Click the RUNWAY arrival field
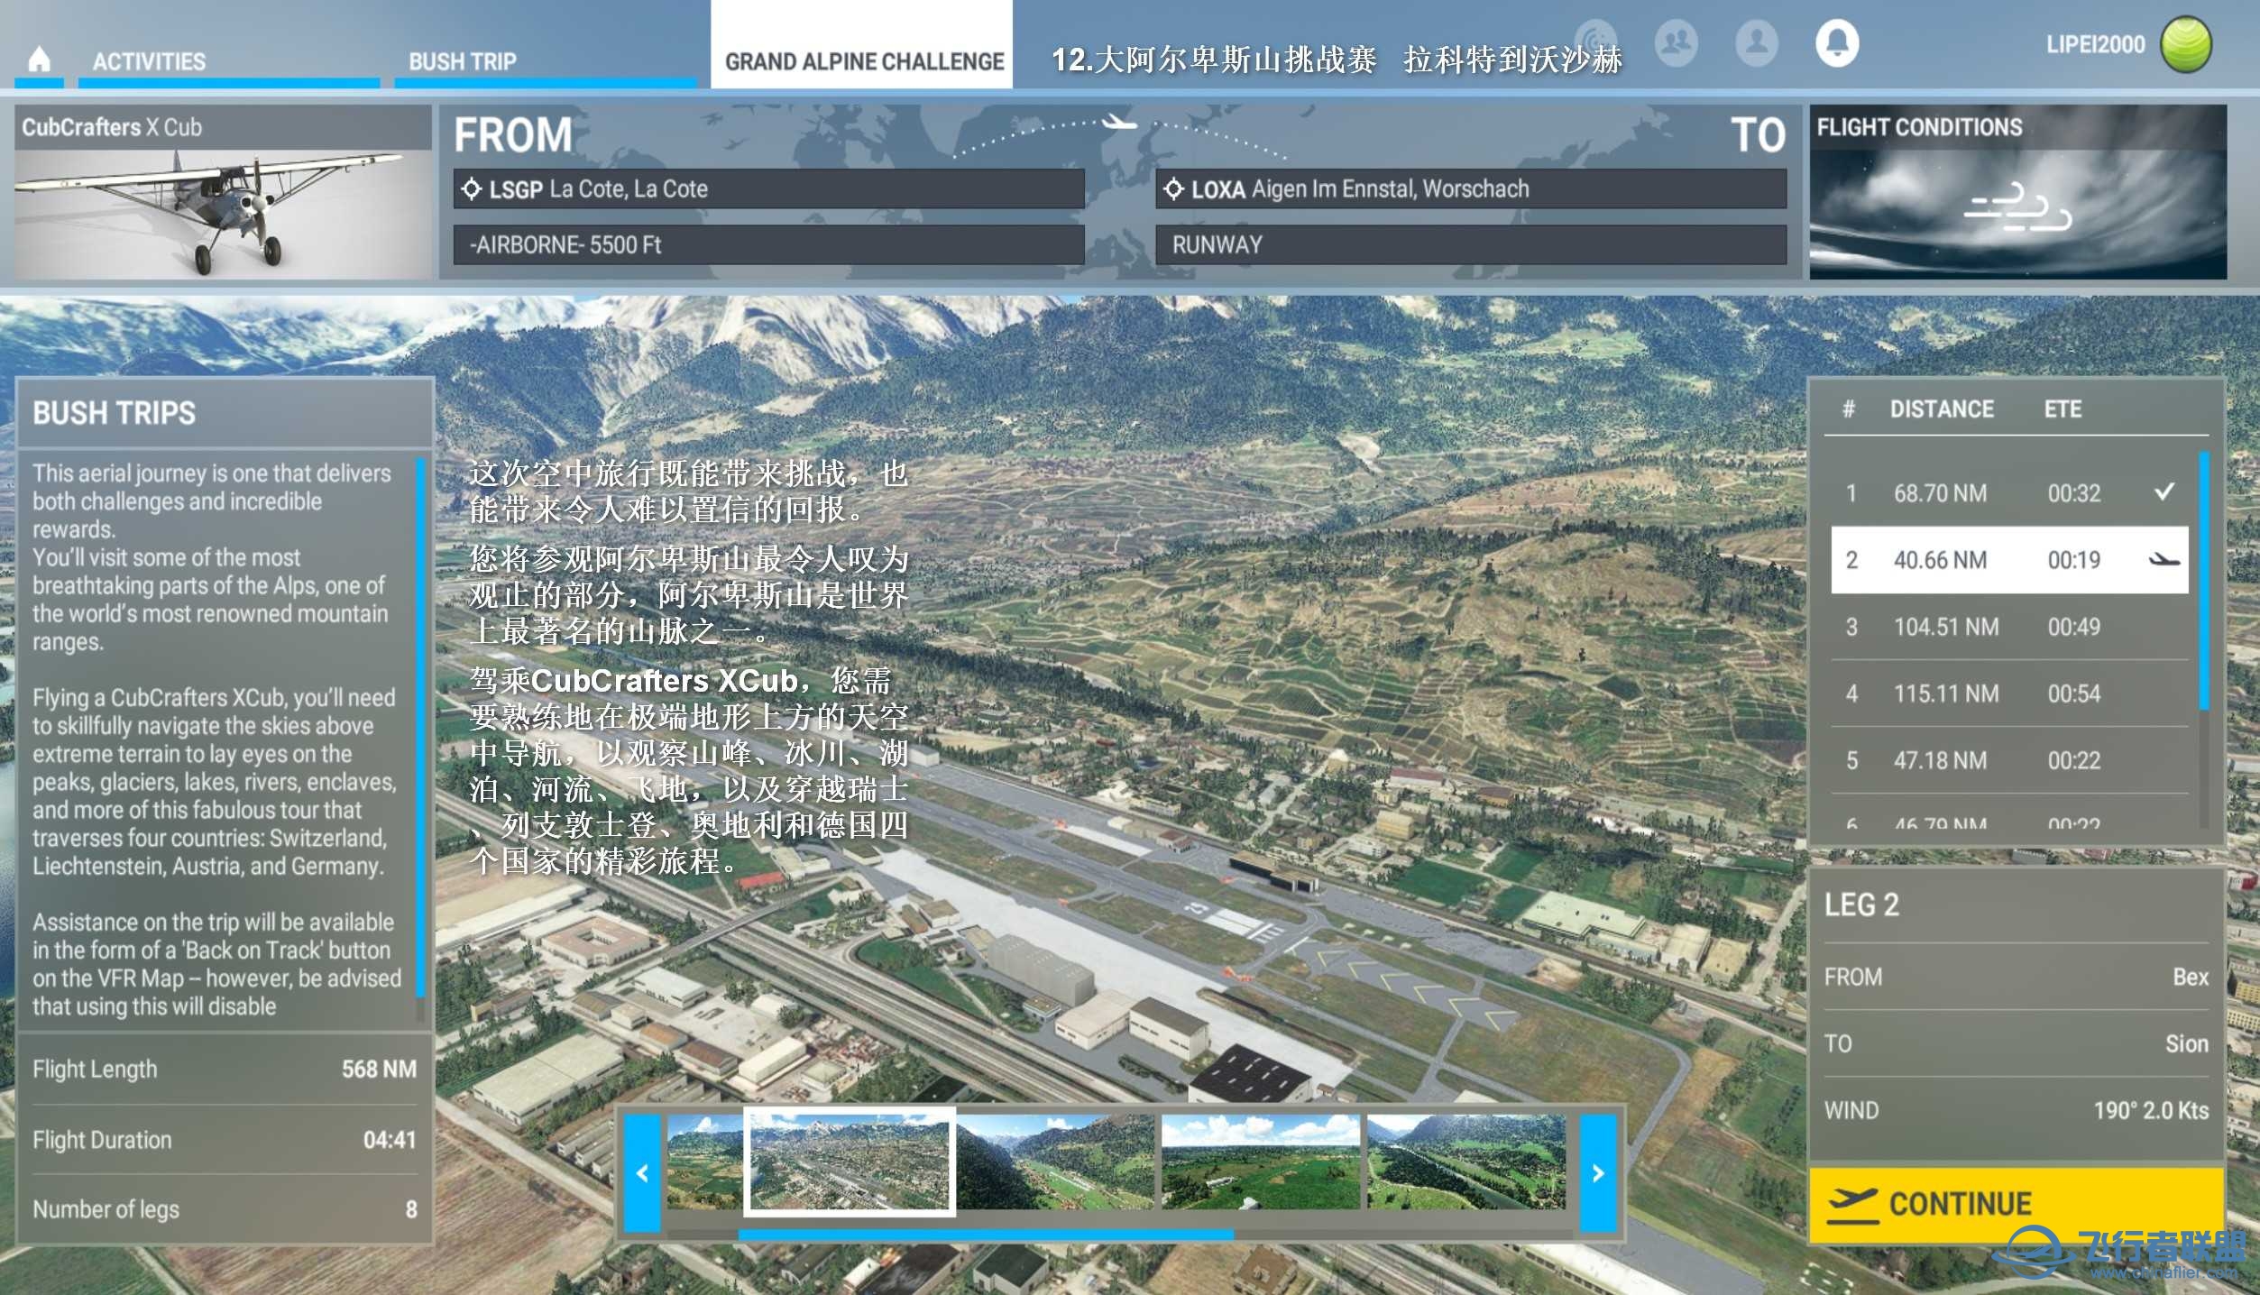 1471,244
